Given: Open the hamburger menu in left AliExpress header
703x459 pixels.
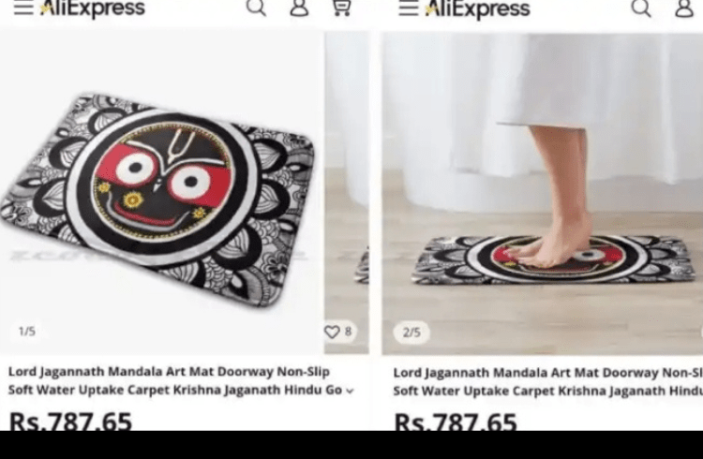Looking at the screenshot, I should [x=23, y=7].
